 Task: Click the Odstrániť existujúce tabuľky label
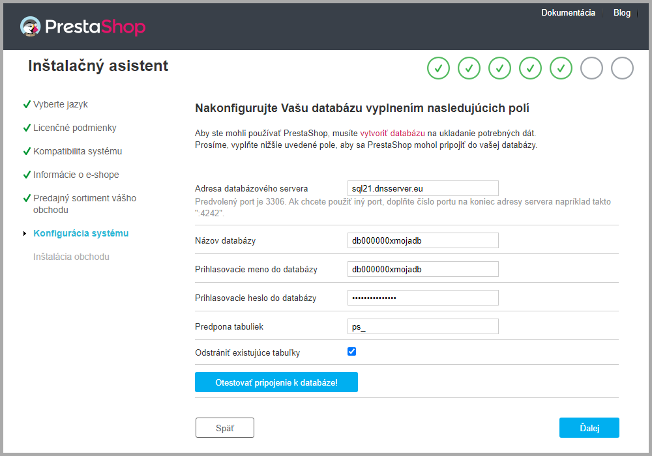[x=247, y=353]
